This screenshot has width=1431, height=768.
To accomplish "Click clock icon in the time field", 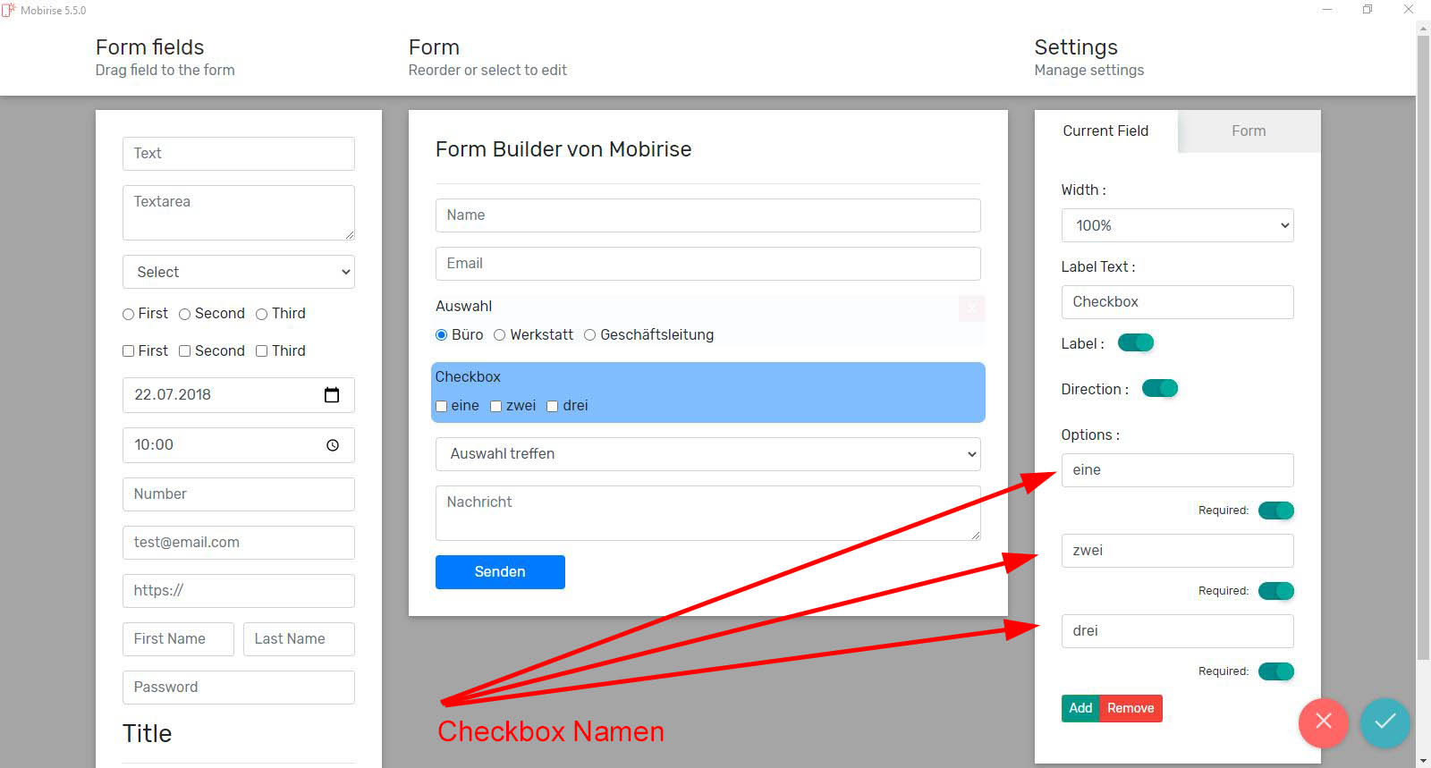I will point(333,445).
